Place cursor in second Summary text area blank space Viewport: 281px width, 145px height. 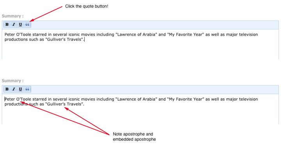click(140, 115)
